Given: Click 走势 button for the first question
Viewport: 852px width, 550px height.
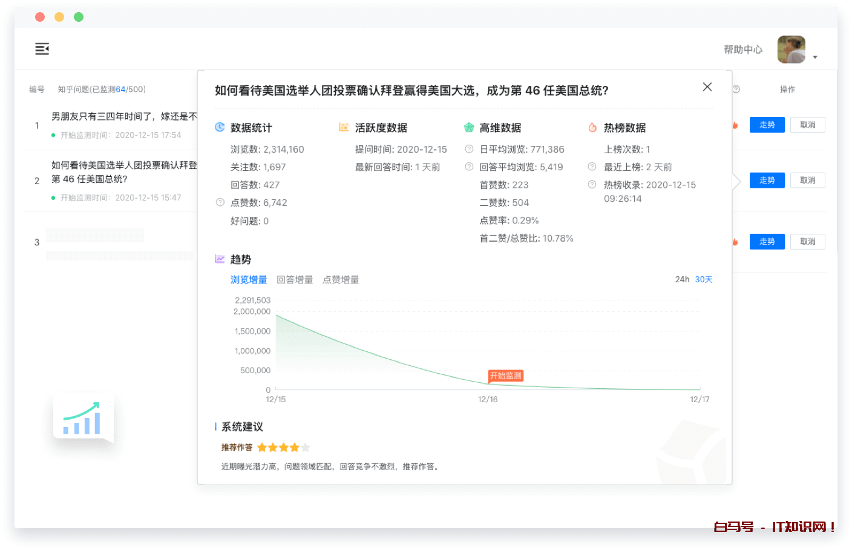Looking at the screenshot, I should point(767,125).
